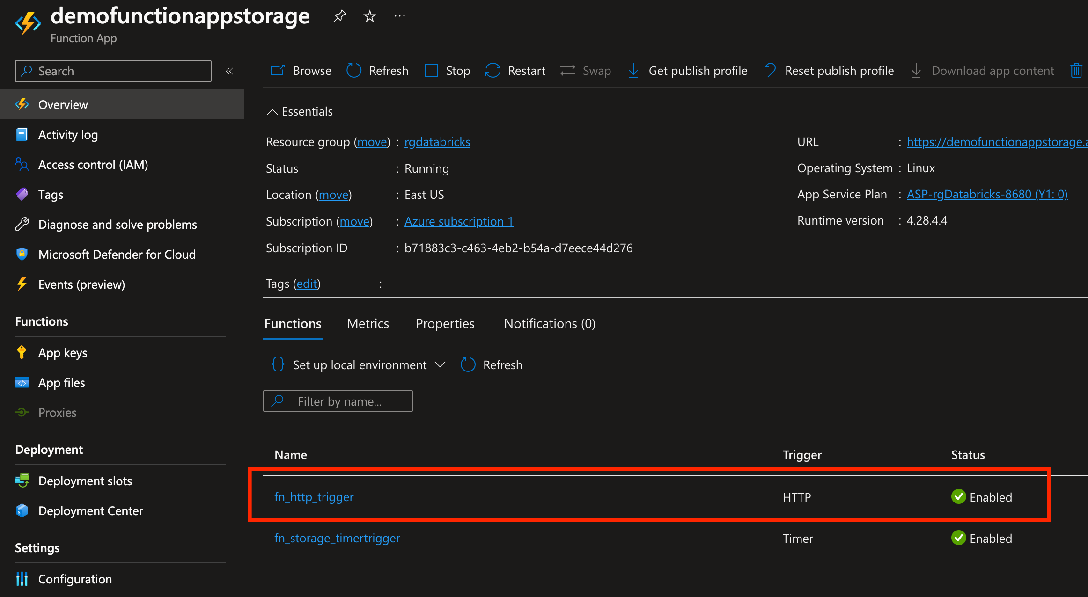Click move link for Resource group

pos(372,142)
